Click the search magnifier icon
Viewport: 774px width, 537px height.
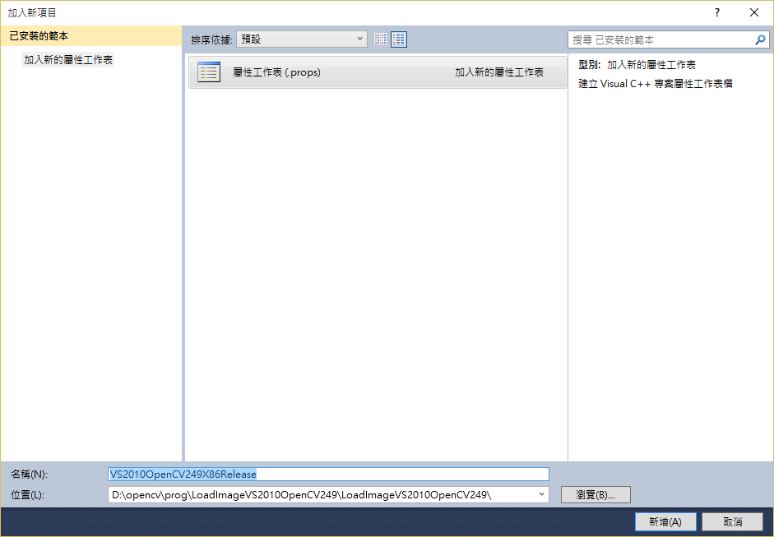pos(760,40)
